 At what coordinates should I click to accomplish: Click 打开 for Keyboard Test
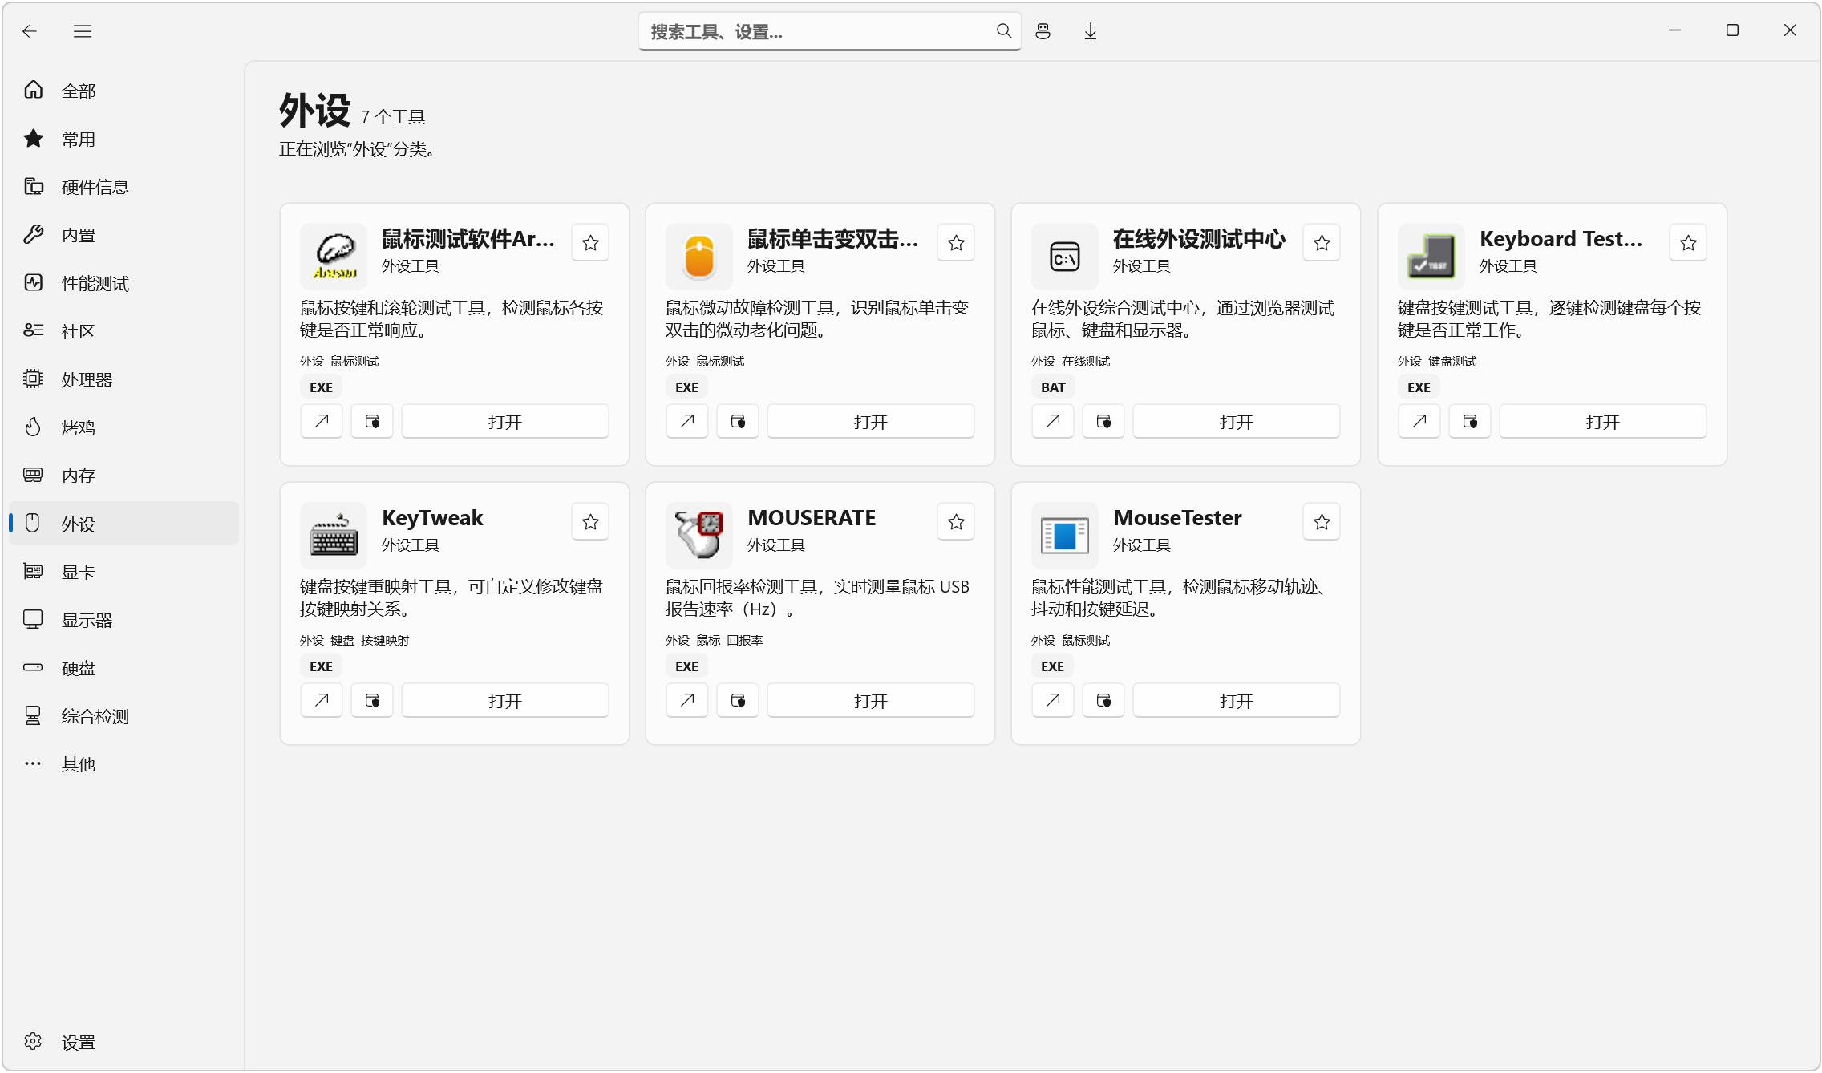[1603, 422]
